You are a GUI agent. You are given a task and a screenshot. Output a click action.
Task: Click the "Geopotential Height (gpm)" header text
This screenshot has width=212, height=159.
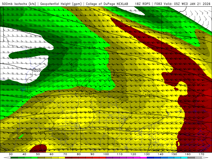(61, 4)
